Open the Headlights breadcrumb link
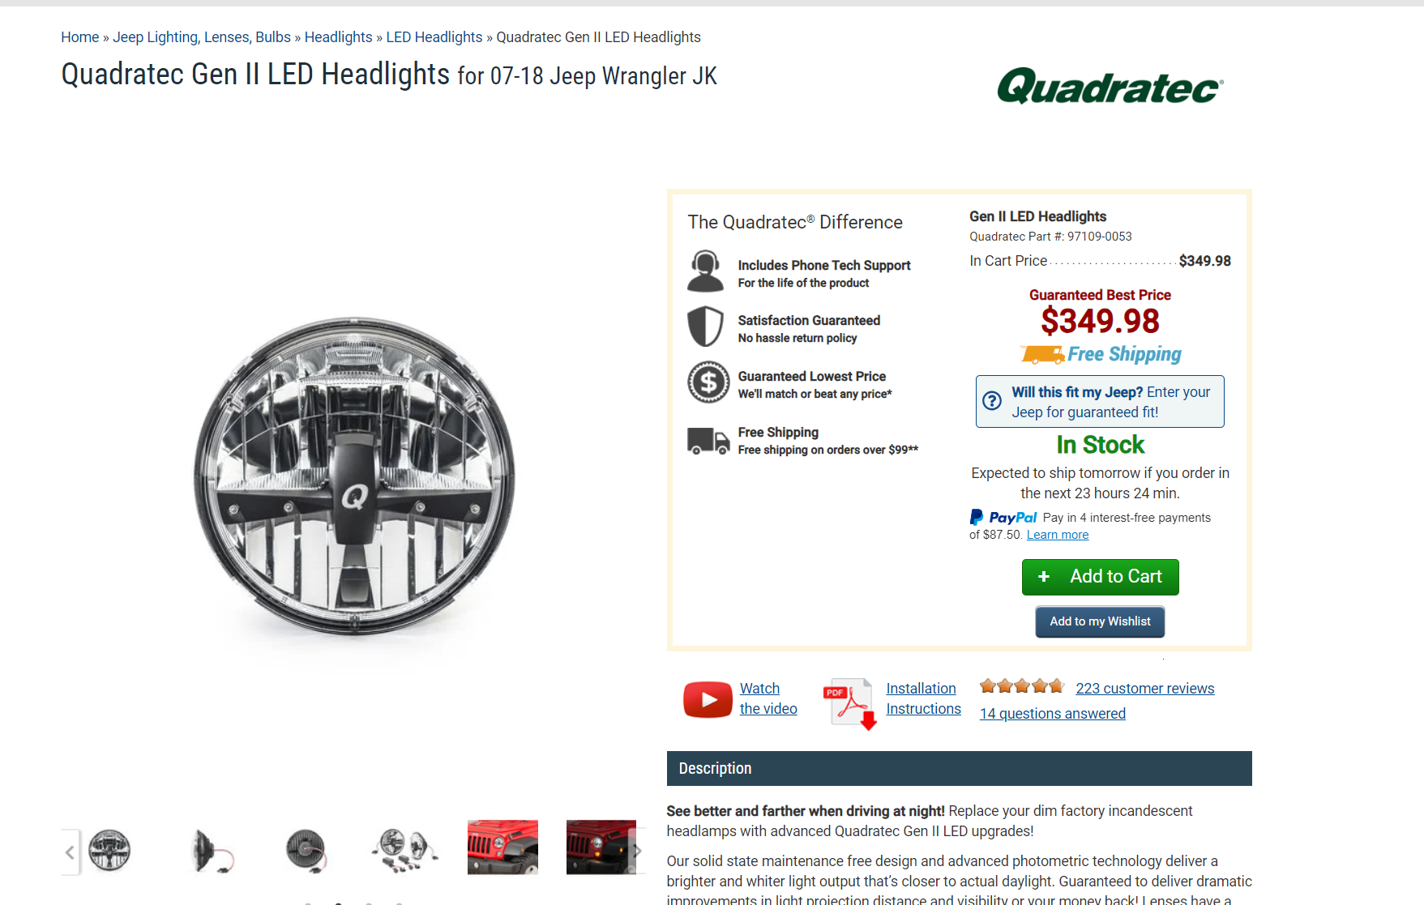Viewport: 1424px width, 905px height. [x=338, y=37]
